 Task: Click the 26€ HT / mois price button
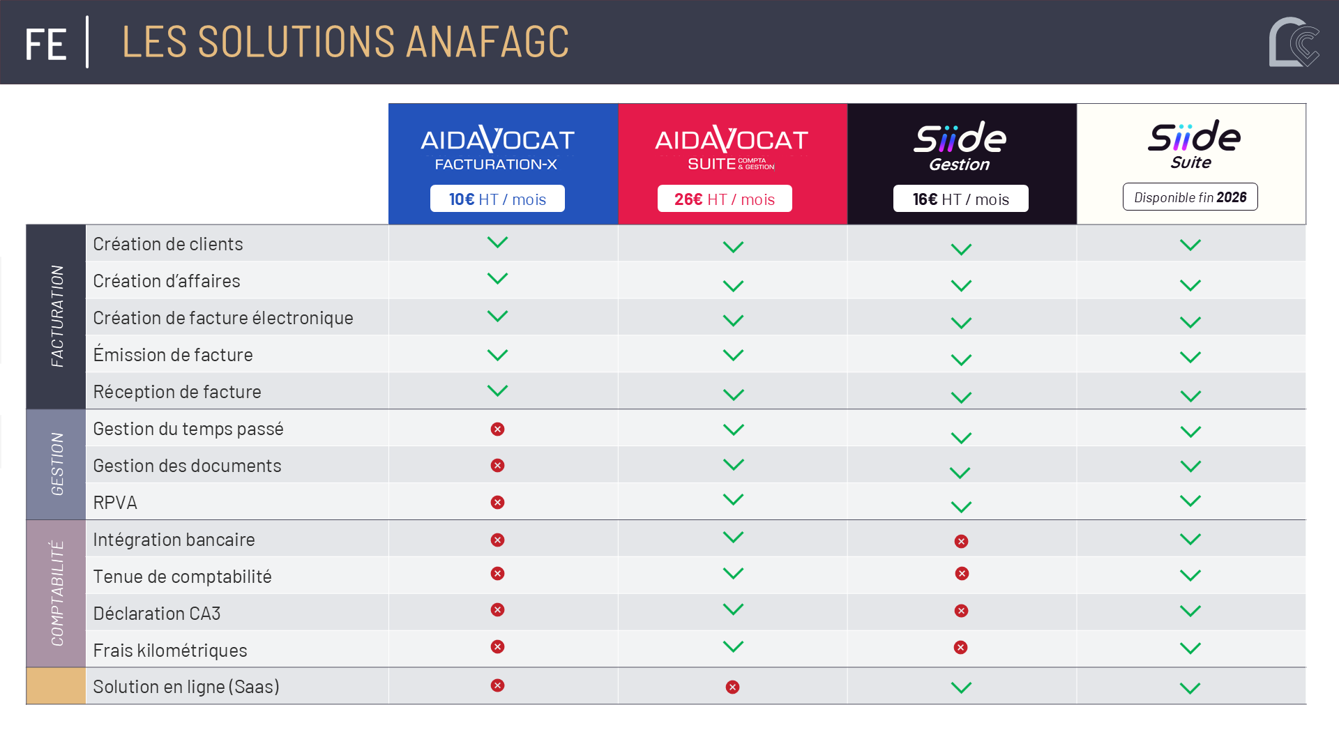coord(725,199)
